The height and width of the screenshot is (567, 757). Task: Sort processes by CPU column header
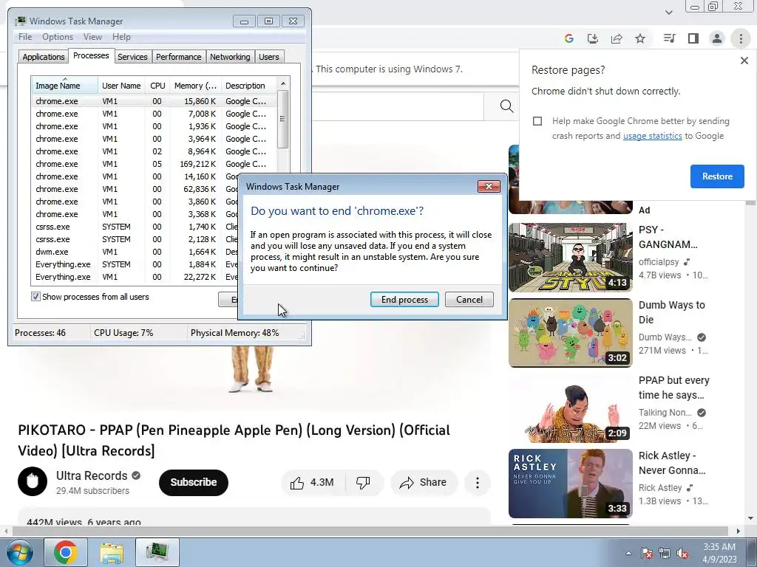coord(157,86)
